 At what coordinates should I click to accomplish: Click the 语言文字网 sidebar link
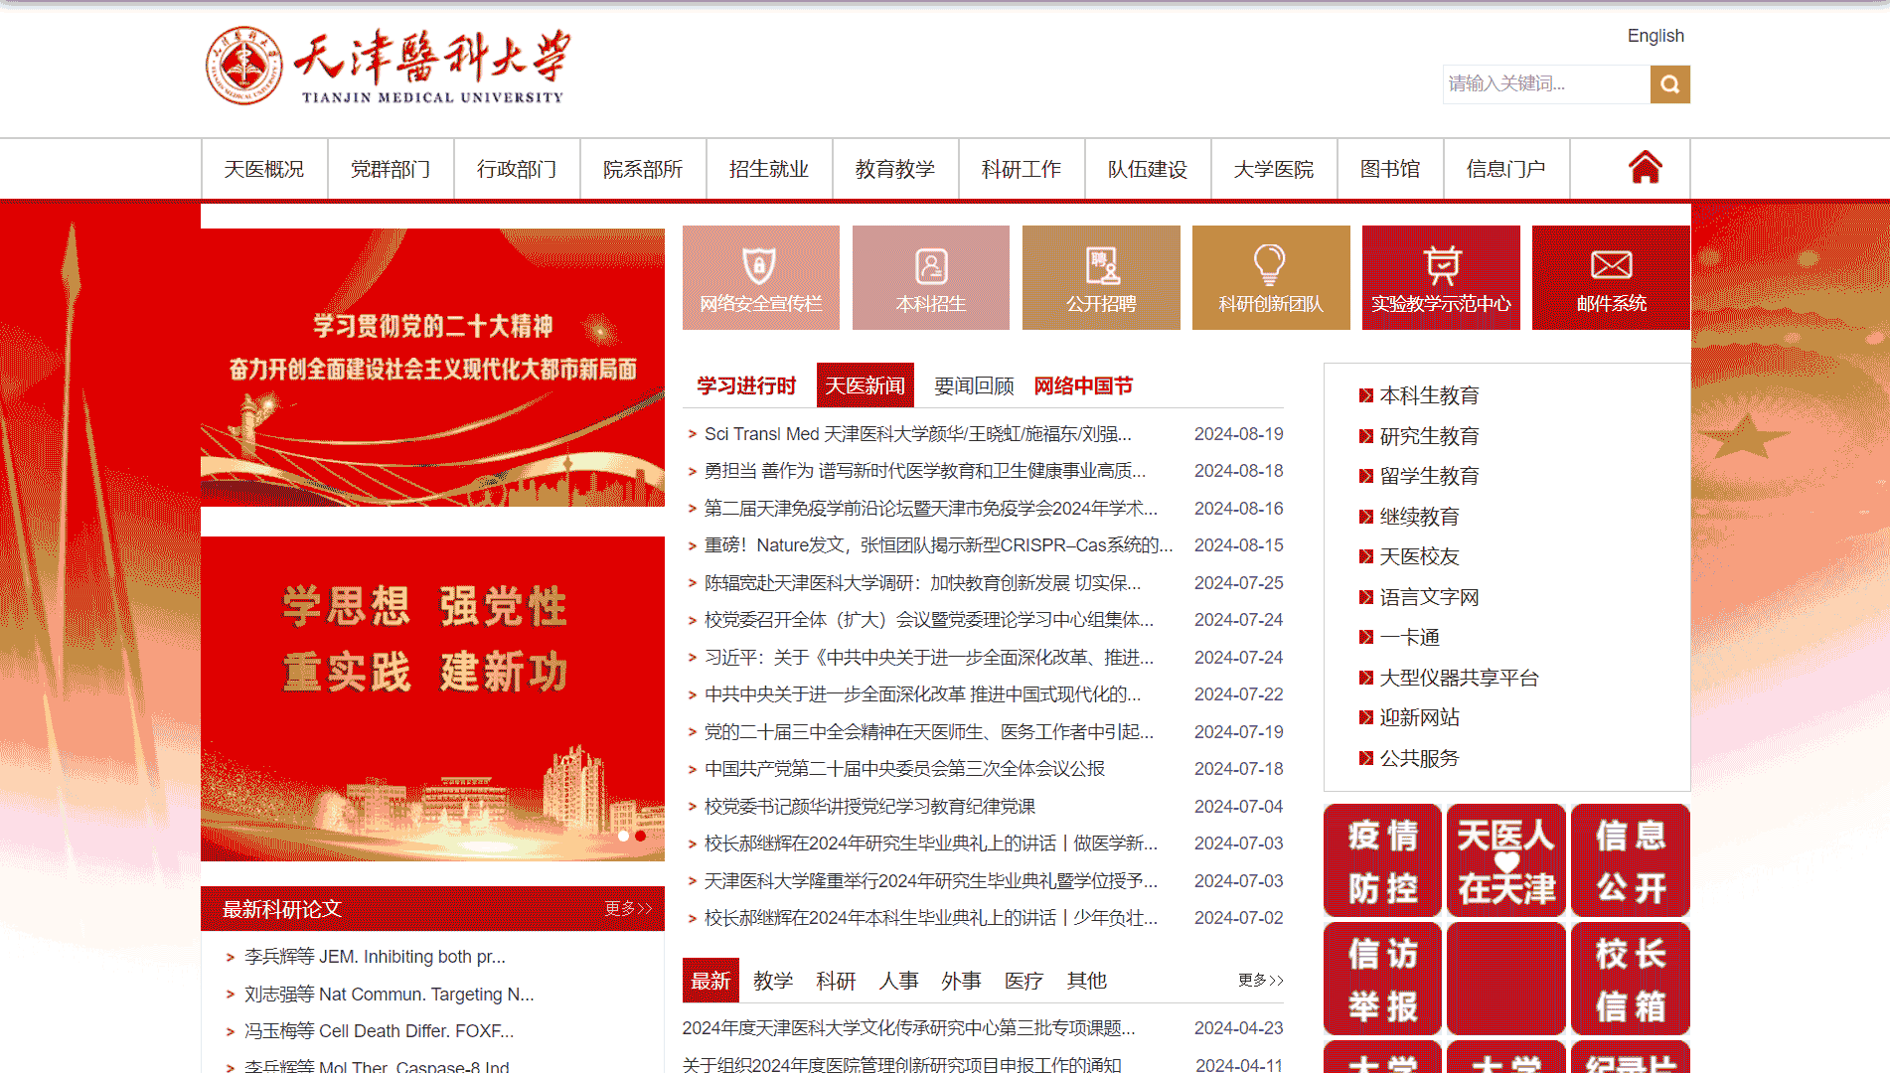coord(1429,597)
